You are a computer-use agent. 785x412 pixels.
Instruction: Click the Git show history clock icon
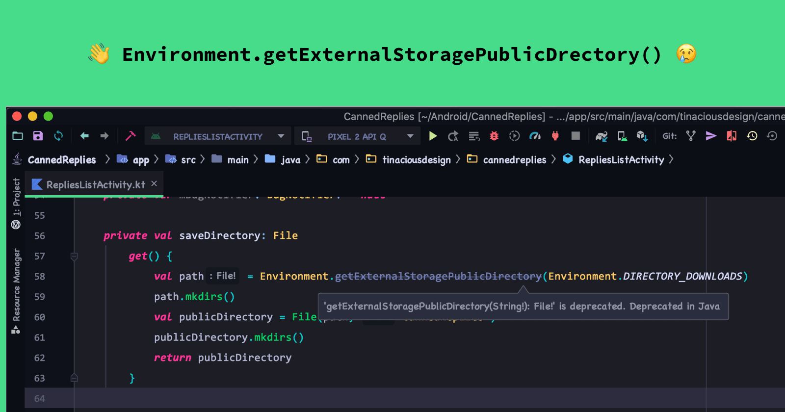pos(752,136)
